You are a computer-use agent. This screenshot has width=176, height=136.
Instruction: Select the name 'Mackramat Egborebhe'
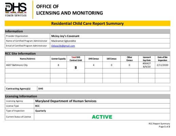pos(64,41)
